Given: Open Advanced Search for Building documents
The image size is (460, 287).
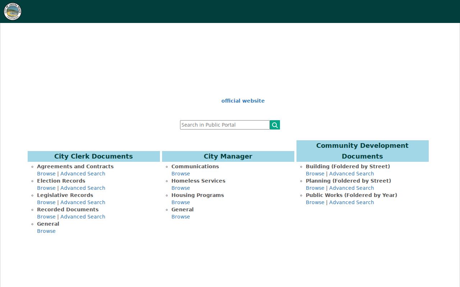Looking at the screenshot, I should (x=351, y=174).
